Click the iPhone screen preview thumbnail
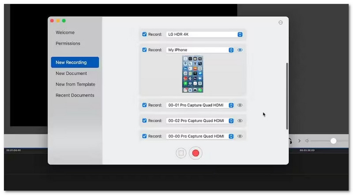 tap(193, 74)
